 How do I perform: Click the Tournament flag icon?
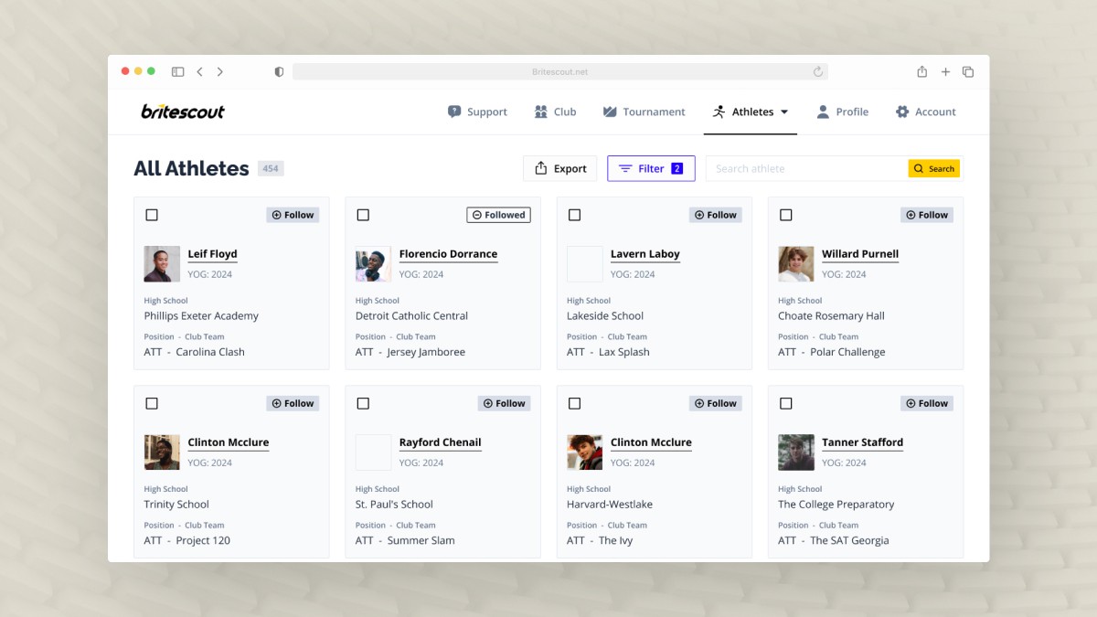click(610, 112)
